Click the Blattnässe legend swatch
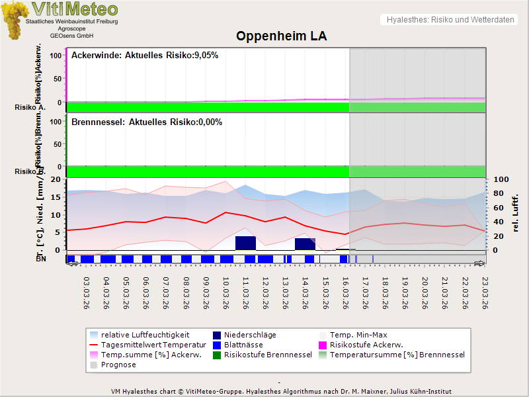Image resolution: width=529 pixels, height=397 pixels. point(218,345)
